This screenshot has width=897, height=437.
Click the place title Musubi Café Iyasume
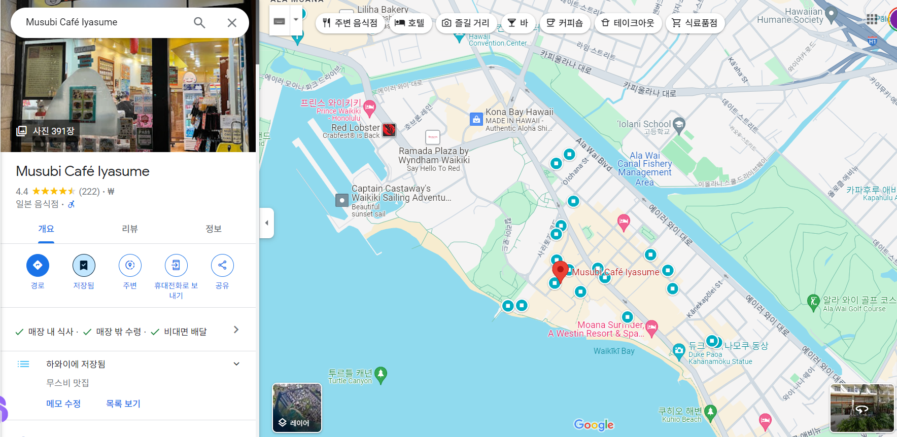[83, 171]
